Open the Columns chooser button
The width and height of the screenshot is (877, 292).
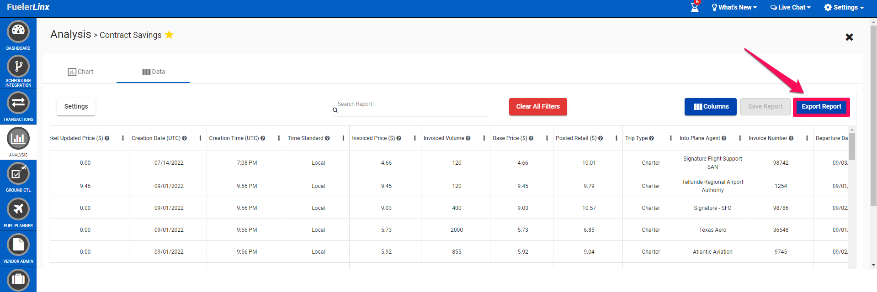(x=711, y=107)
